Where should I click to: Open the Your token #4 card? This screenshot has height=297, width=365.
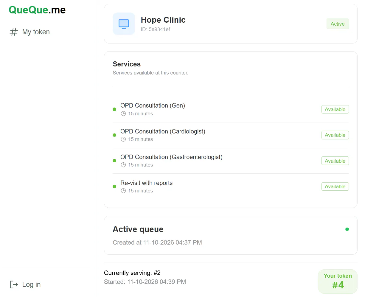pyautogui.click(x=338, y=282)
